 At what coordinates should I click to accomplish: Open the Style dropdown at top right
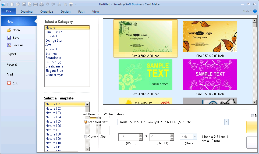click(247, 11)
